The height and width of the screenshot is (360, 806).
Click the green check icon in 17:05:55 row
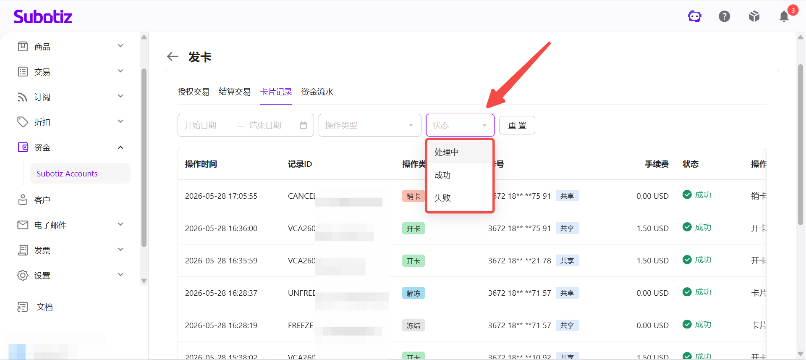(687, 194)
